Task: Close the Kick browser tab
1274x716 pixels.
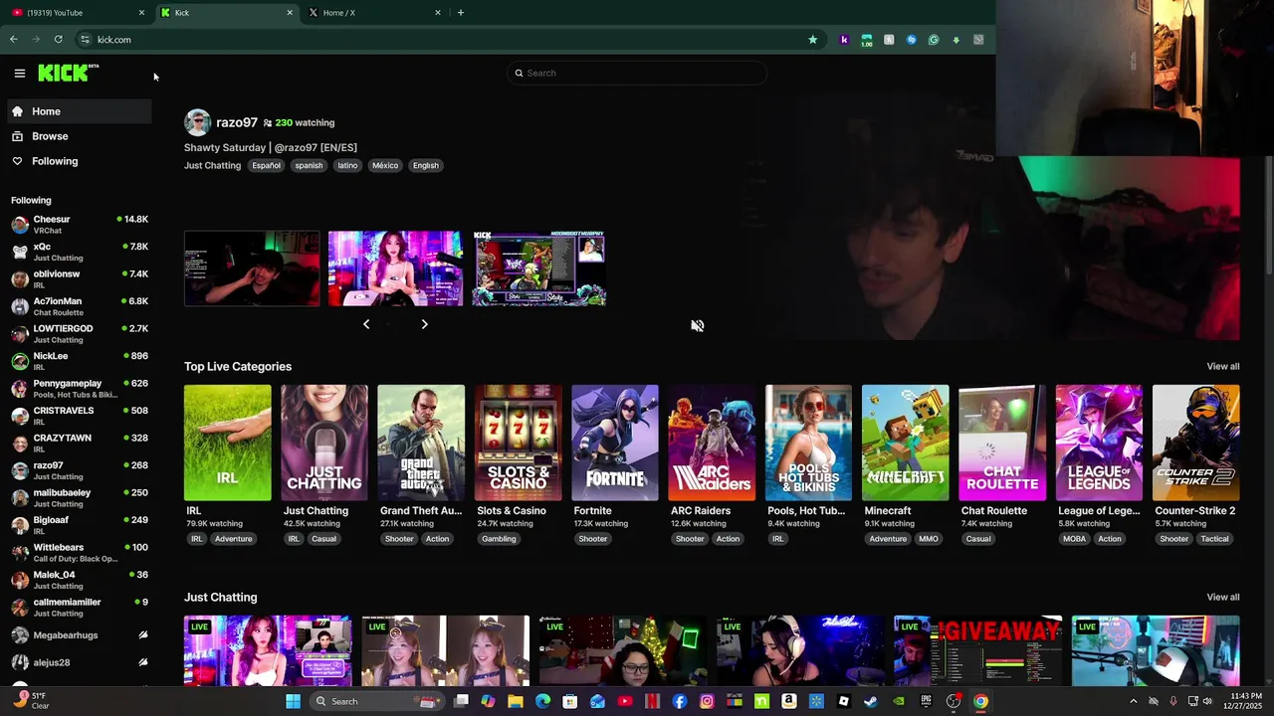Action: [x=290, y=13]
